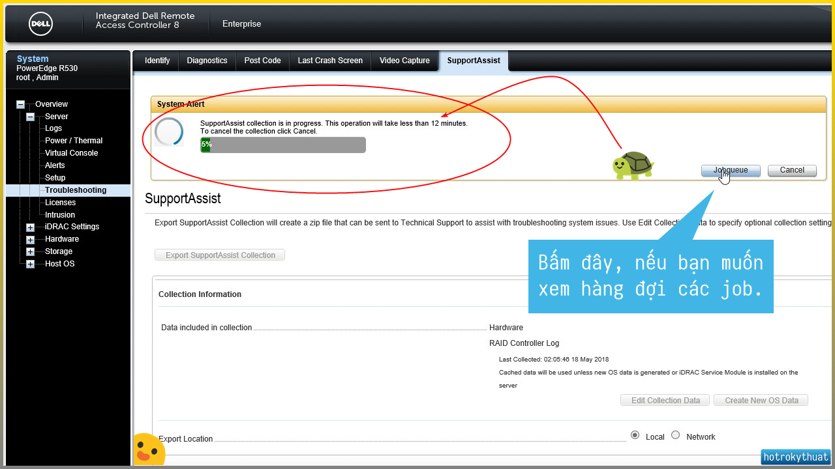Switch to Last Crash Screen tab
Screen dimensions: 835x469
pos(330,61)
